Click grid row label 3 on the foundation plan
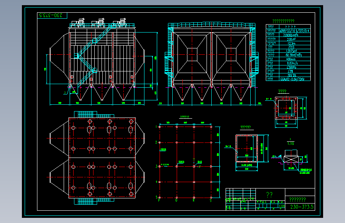 156,166
